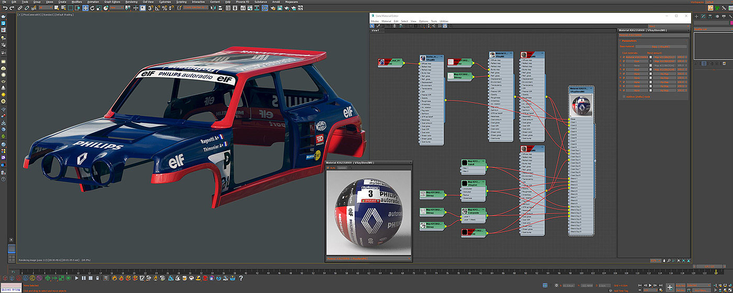
Task: Click the VRayBlendMtl sphere preview in node
Action: point(581,106)
